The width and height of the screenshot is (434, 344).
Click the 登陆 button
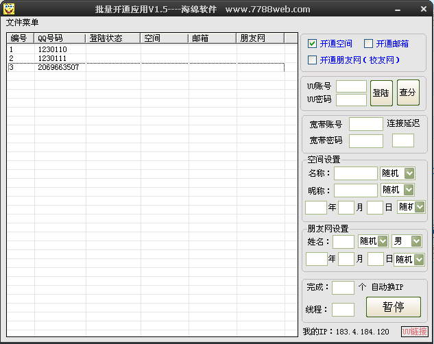pyautogui.click(x=381, y=93)
